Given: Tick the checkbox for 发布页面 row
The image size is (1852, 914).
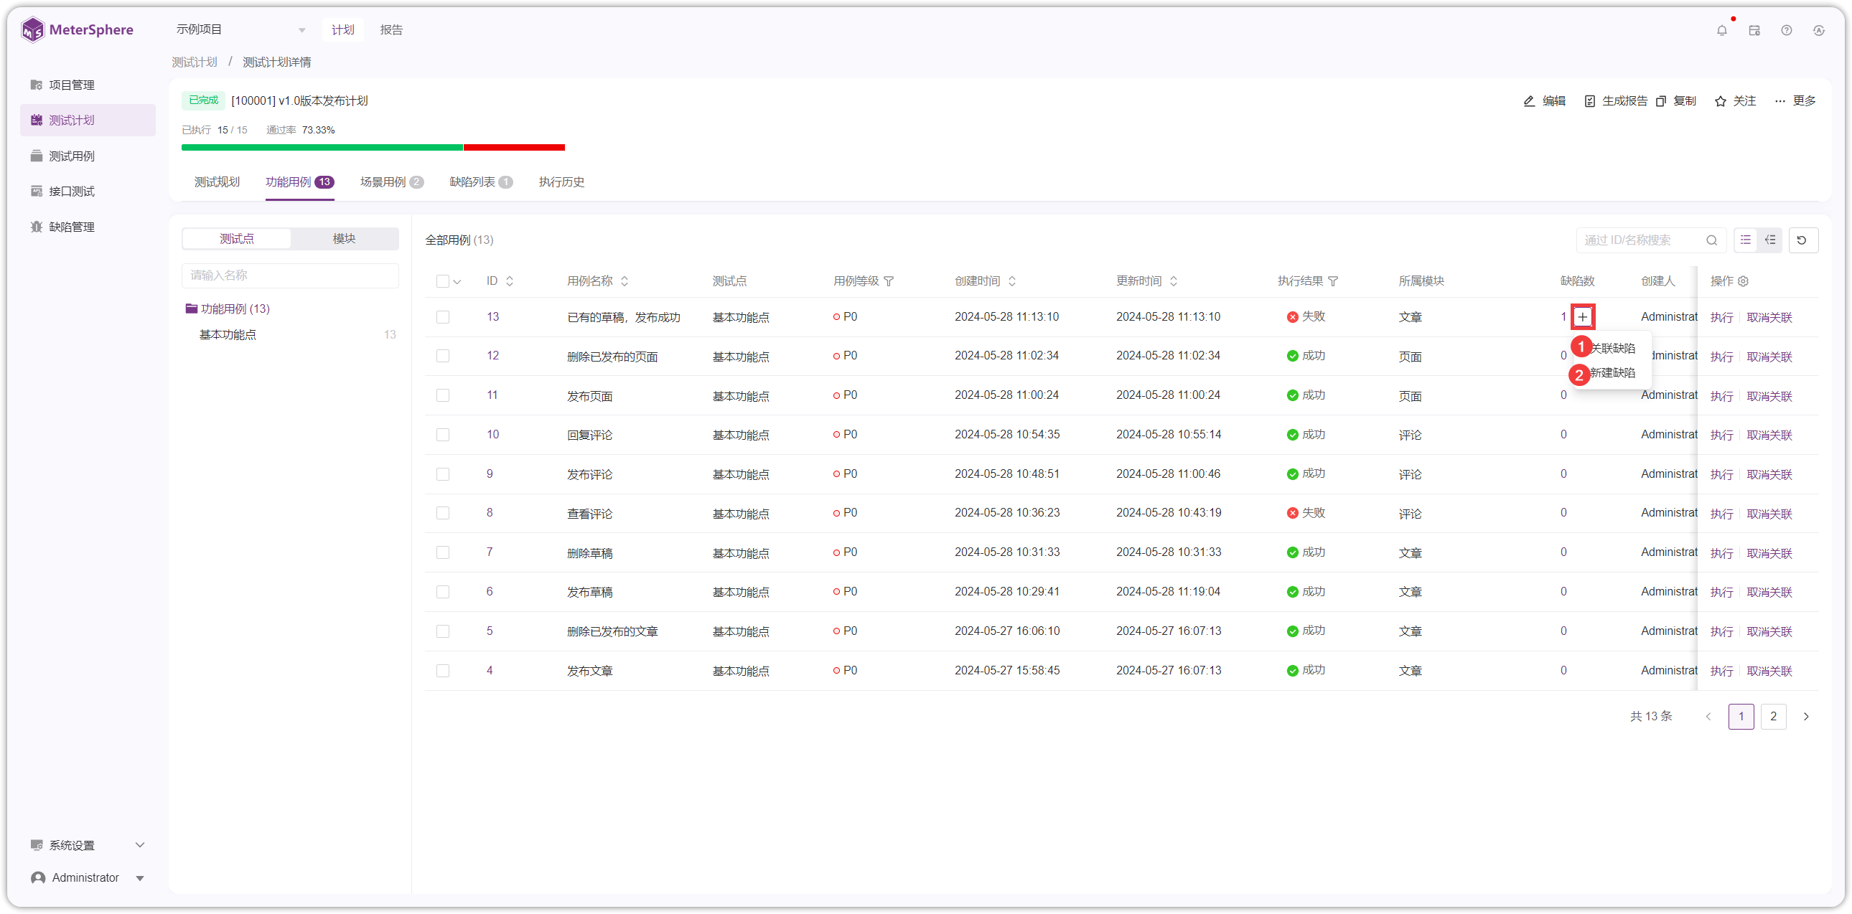Looking at the screenshot, I should point(443,395).
